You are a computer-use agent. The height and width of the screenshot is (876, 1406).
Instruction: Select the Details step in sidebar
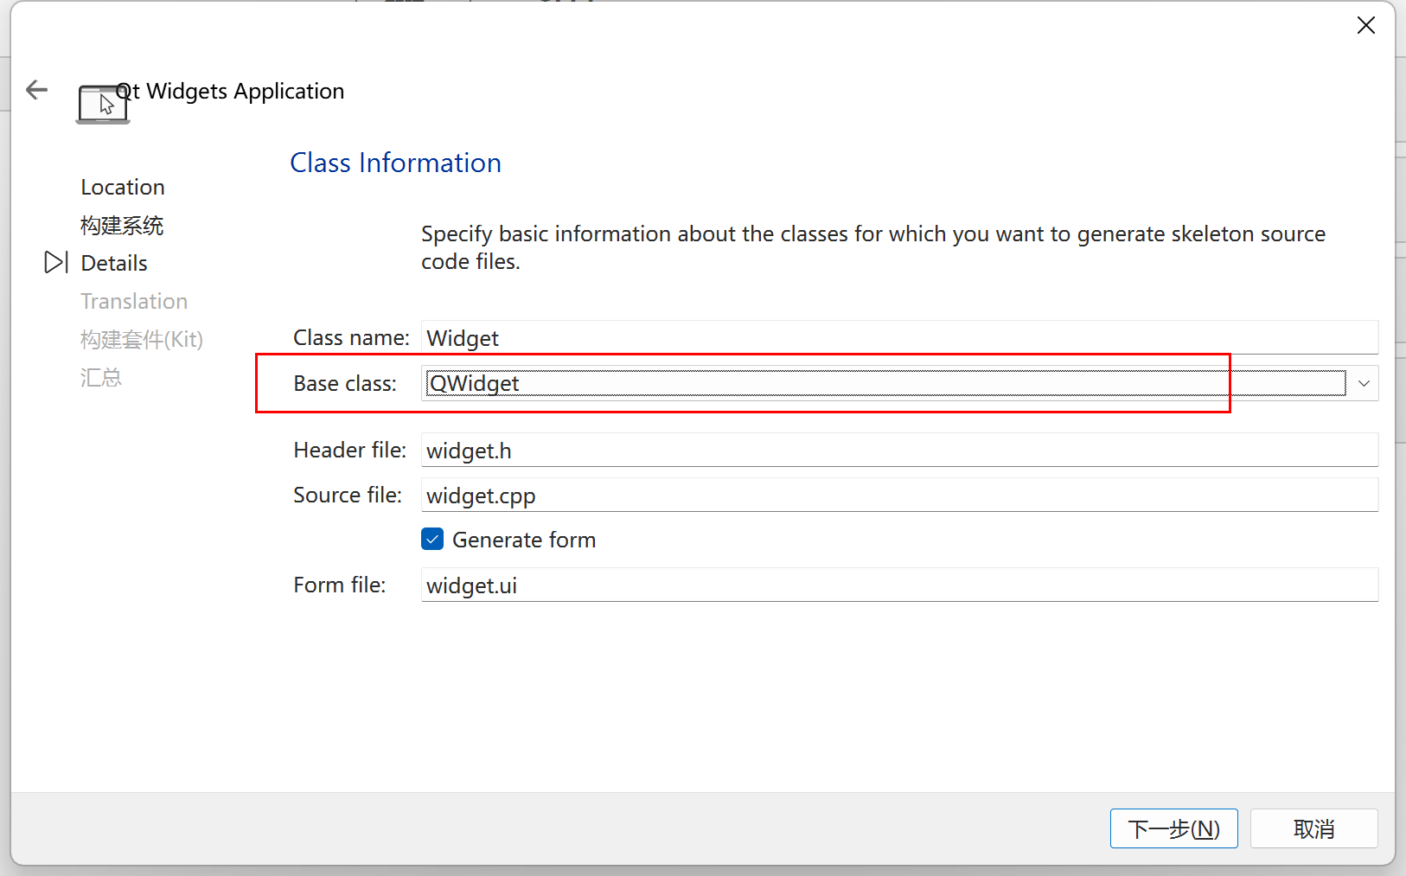coord(114,263)
